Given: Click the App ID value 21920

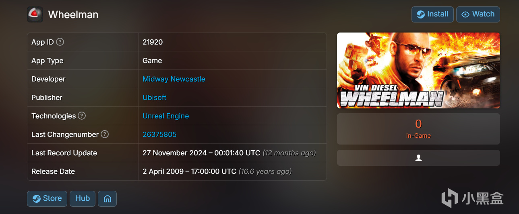Looking at the screenshot, I should (153, 42).
